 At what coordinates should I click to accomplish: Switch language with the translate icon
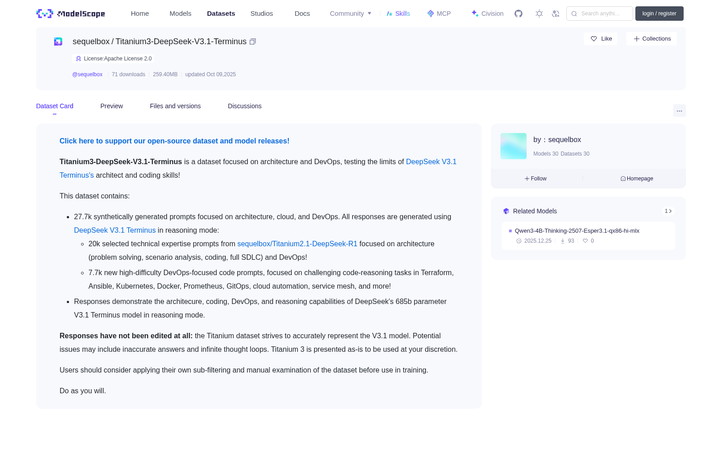(x=555, y=14)
